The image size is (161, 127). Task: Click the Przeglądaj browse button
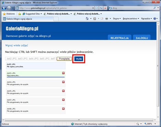pyautogui.click(x=64, y=59)
